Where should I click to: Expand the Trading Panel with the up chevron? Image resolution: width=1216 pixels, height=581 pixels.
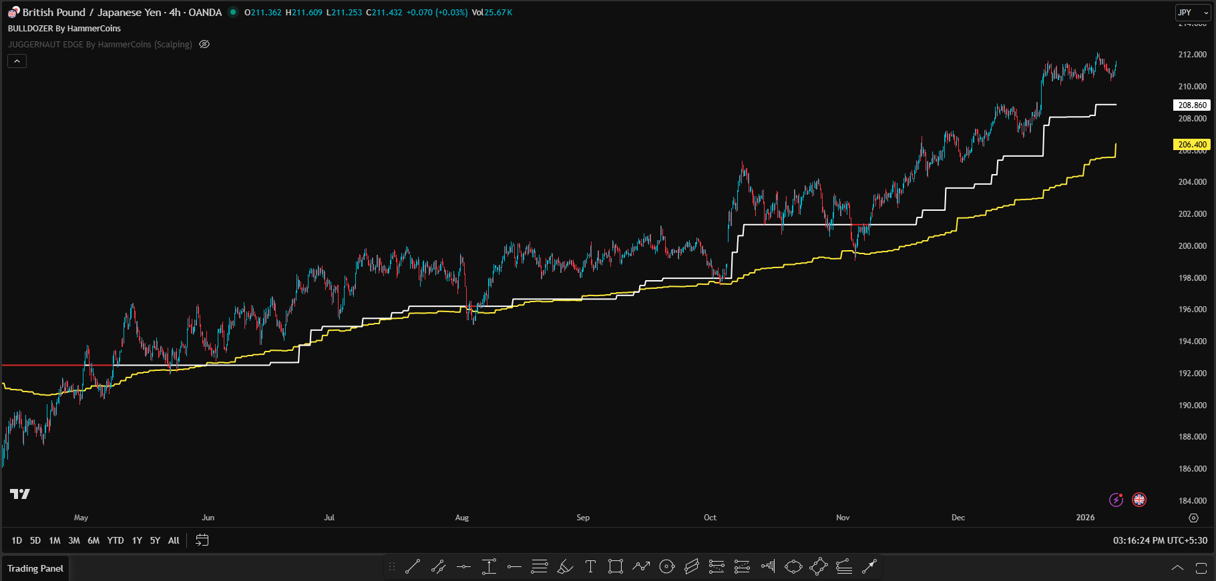click(1177, 568)
